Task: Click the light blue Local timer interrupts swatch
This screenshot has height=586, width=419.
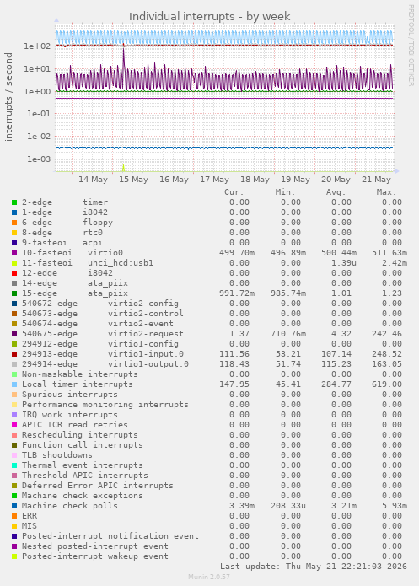Action: click(x=14, y=384)
